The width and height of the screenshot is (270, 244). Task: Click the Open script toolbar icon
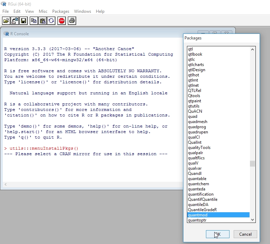6,21
